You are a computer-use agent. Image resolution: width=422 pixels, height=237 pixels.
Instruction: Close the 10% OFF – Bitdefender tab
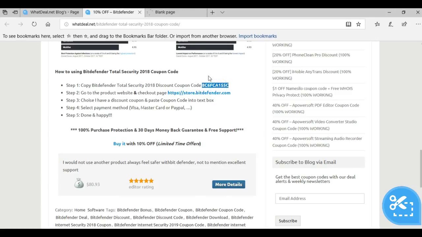[x=139, y=12]
